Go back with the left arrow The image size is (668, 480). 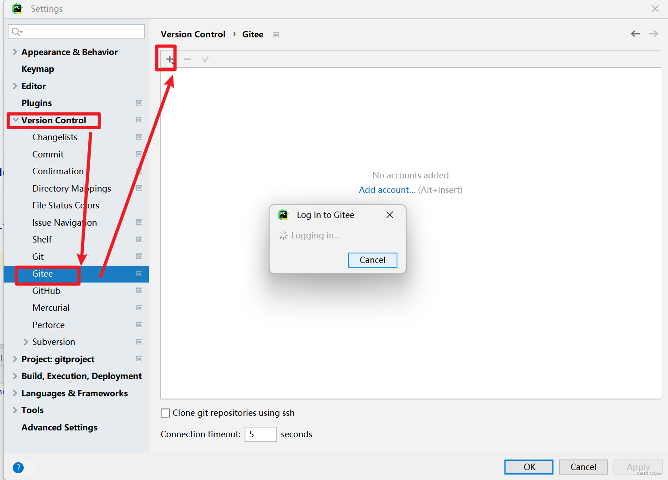pos(635,34)
